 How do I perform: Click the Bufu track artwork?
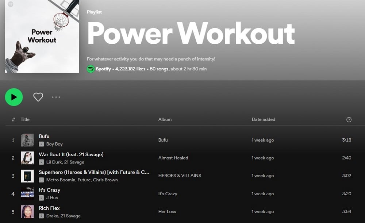click(x=27, y=140)
